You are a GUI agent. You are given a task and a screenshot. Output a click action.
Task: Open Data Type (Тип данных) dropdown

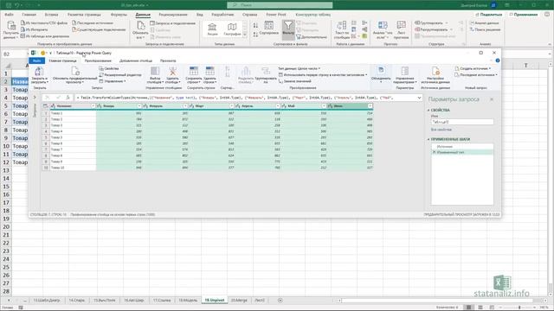pos(299,68)
